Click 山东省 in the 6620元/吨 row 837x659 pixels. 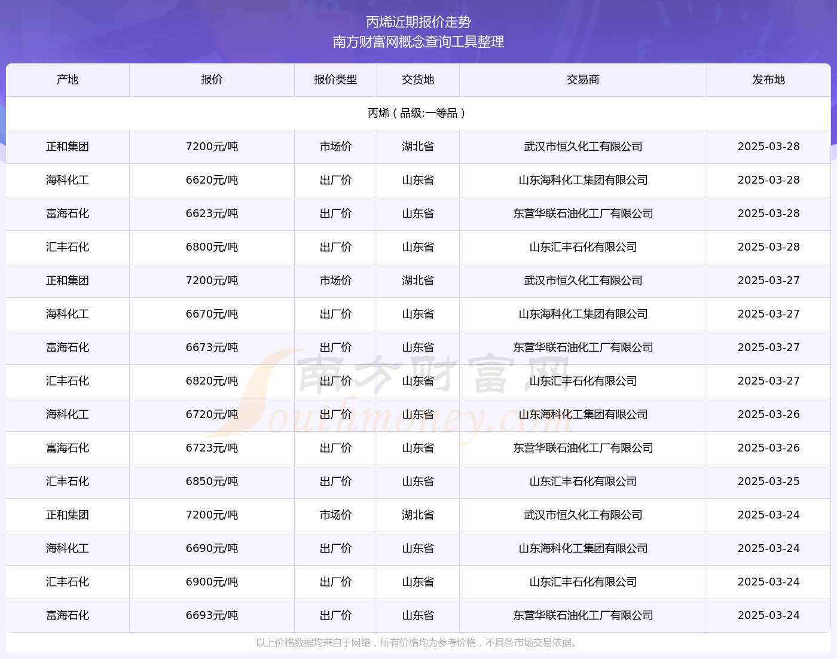418,180
